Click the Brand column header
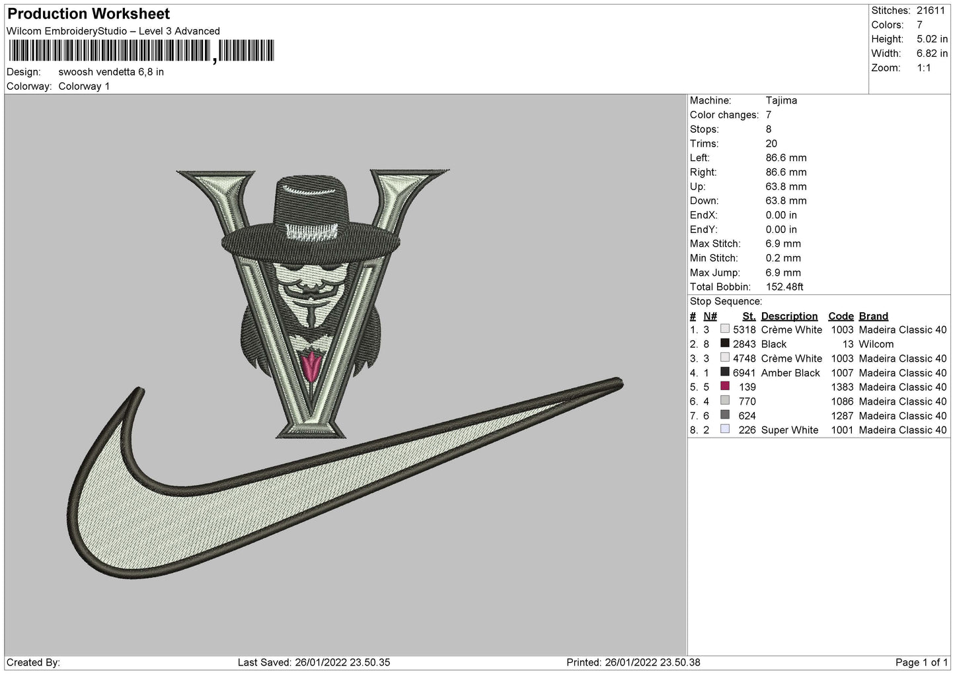 [873, 316]
